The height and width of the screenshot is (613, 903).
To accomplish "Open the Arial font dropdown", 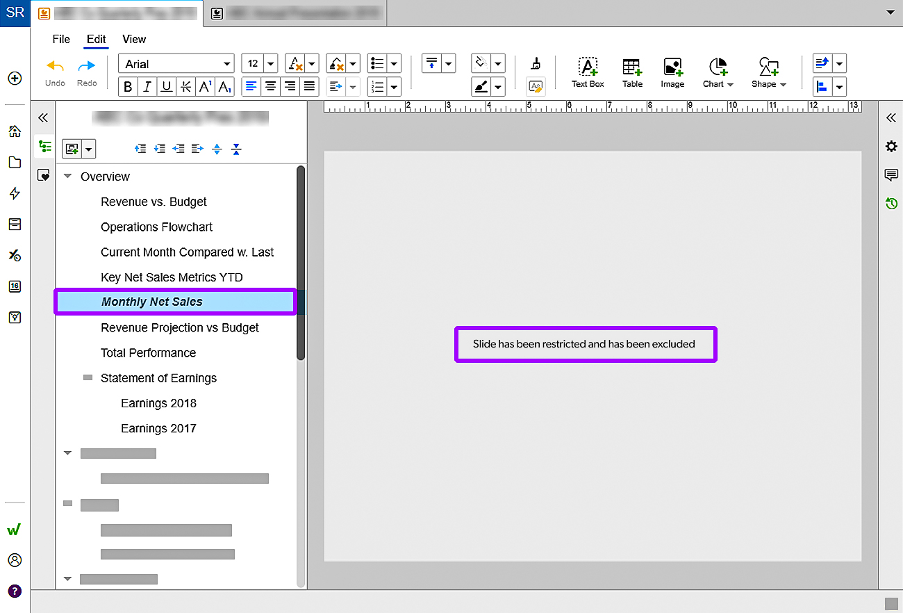I will (x=177, y=64).
